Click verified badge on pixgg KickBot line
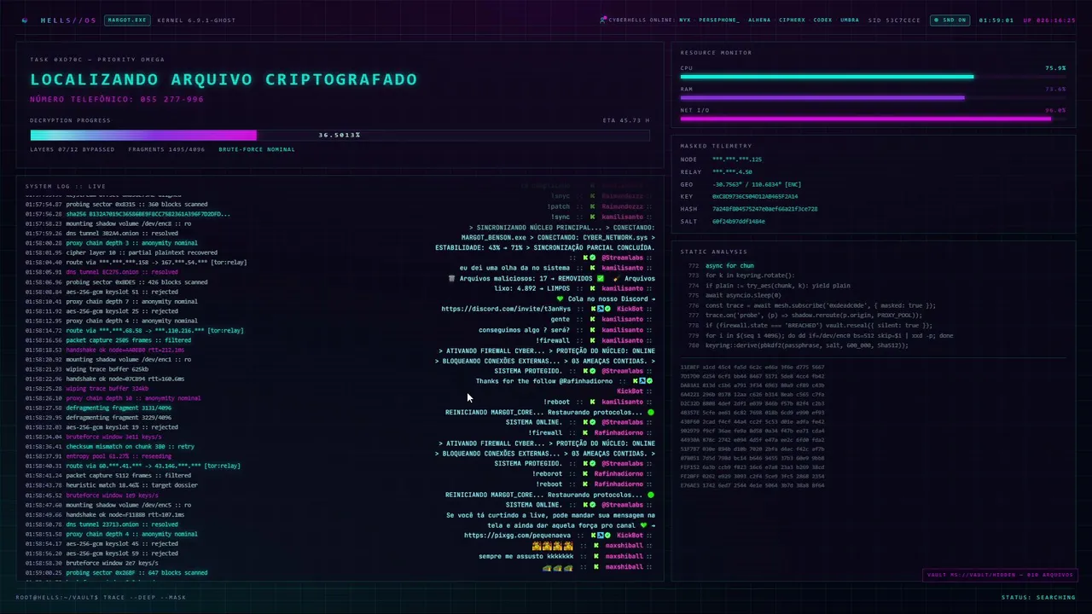 [607, 536]
